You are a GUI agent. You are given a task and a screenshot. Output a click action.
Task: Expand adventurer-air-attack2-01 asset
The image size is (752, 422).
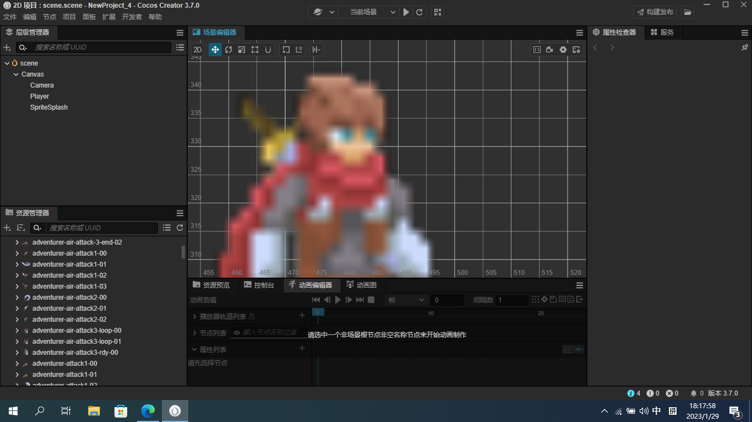click(x=17, y=309)
